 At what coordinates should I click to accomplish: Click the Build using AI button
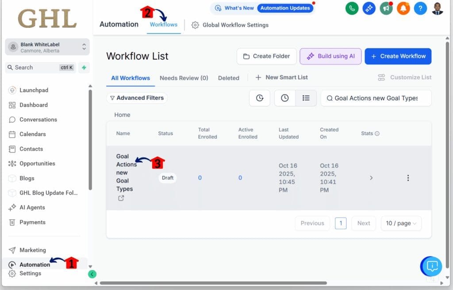(x=330, y=56)
